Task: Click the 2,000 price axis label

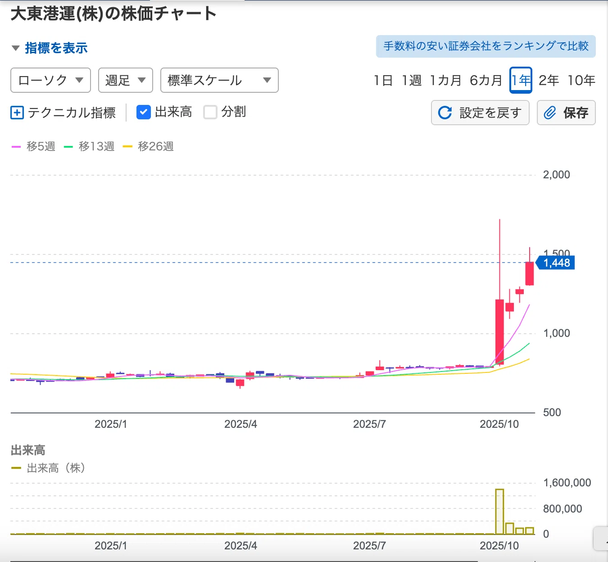Action: [x=557, y=175]
